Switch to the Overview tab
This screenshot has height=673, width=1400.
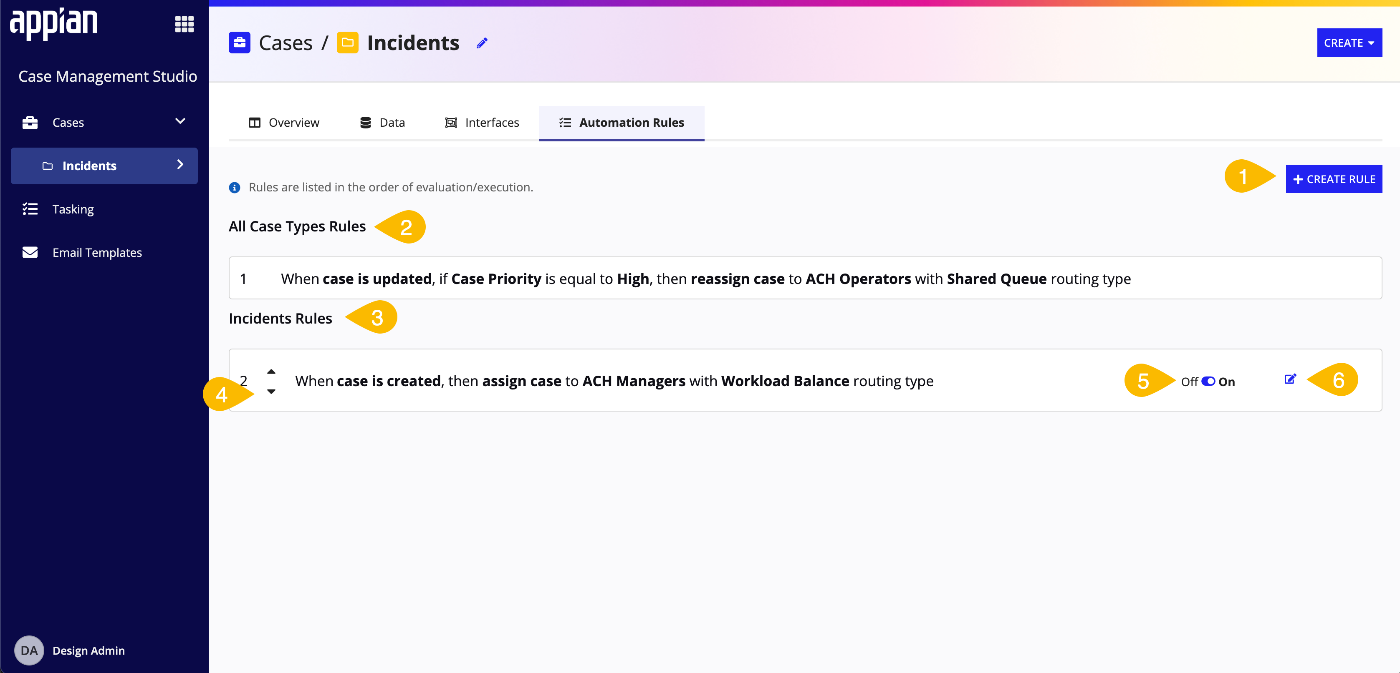(284, 123)
